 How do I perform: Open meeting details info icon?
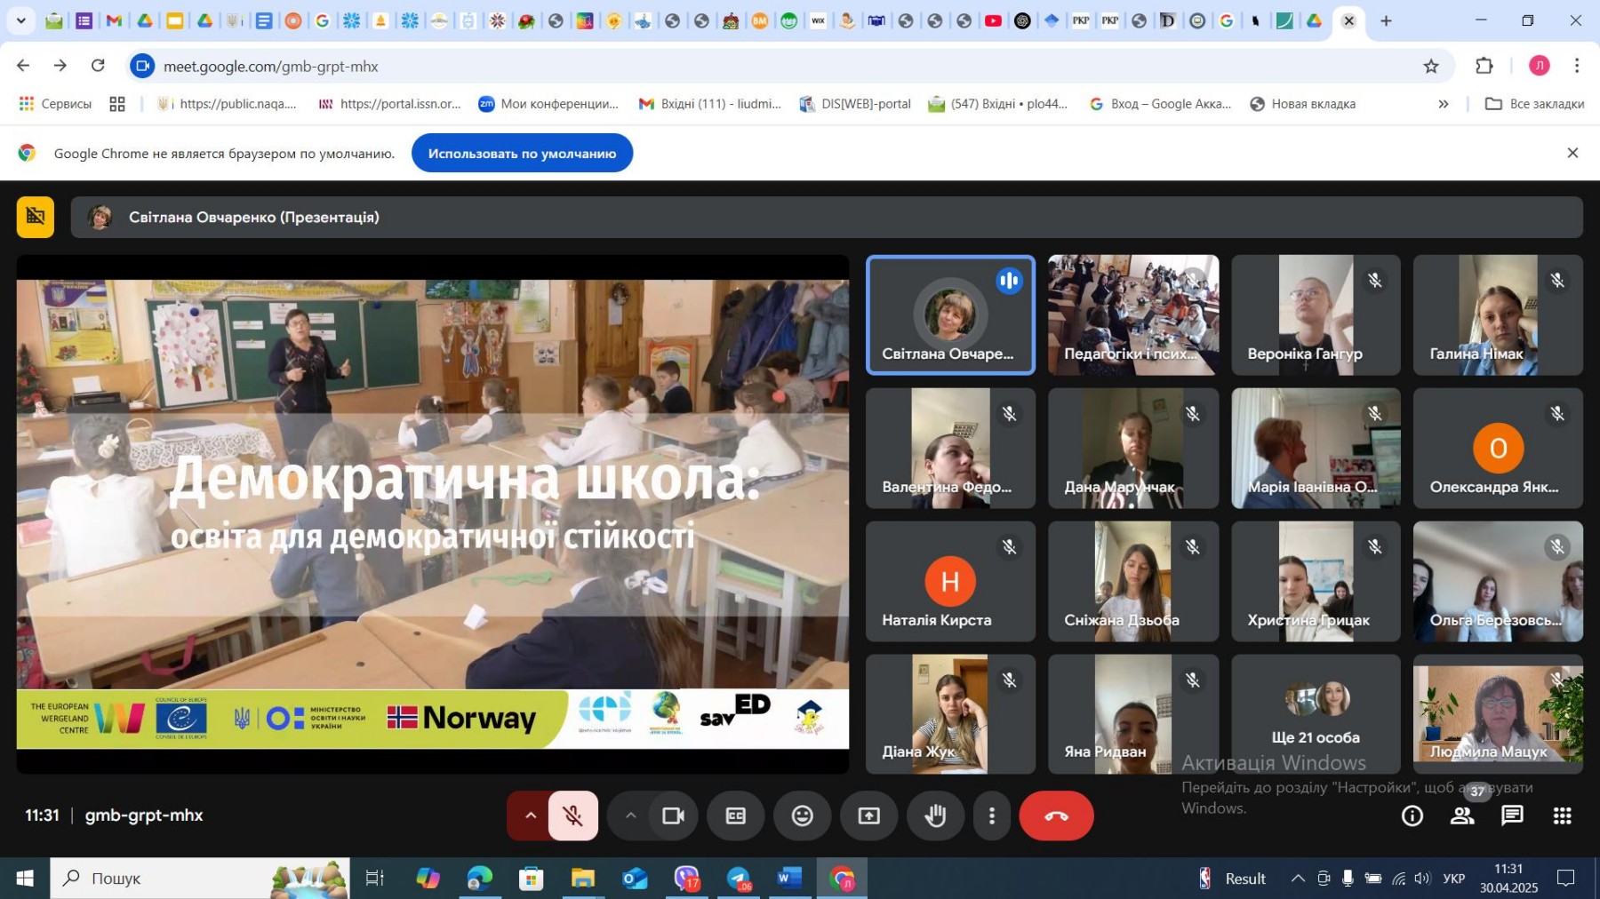tap(1412, 815)
